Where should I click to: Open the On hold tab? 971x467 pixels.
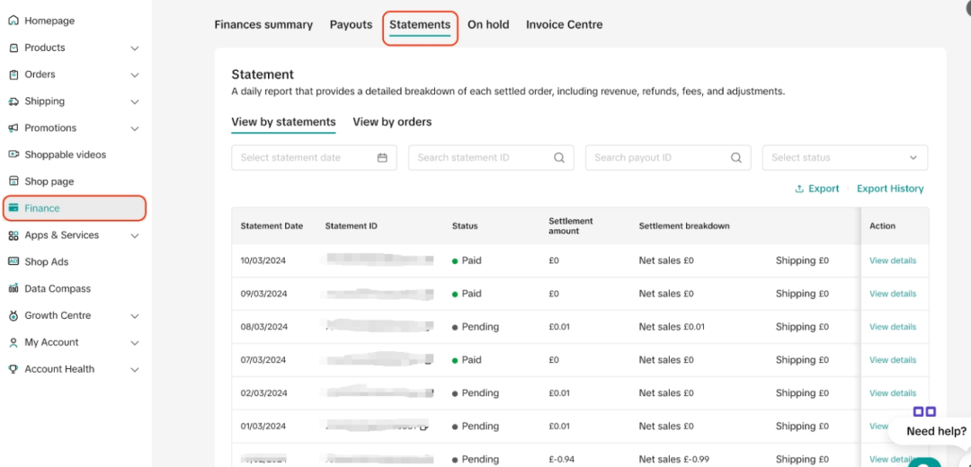(488, 25)
